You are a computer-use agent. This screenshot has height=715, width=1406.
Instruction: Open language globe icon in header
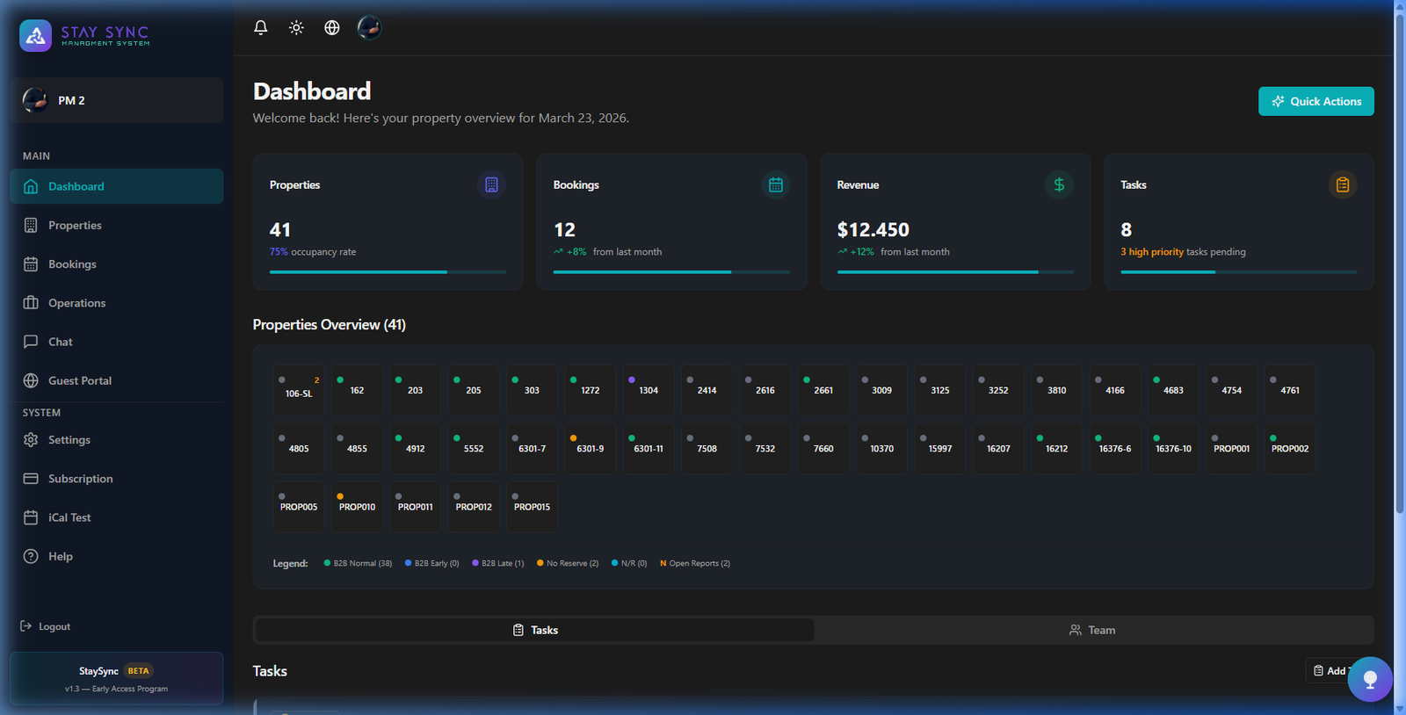(332, 27)
